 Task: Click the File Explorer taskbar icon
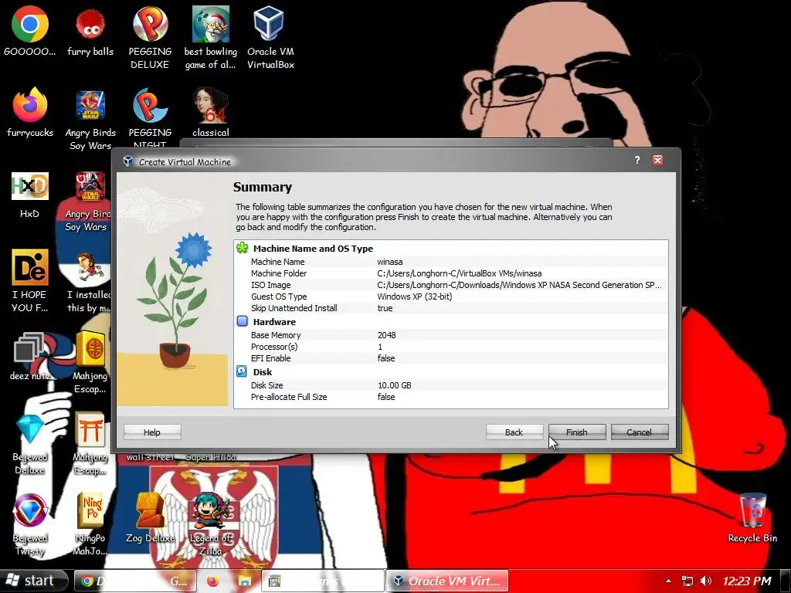coord(245,581)
